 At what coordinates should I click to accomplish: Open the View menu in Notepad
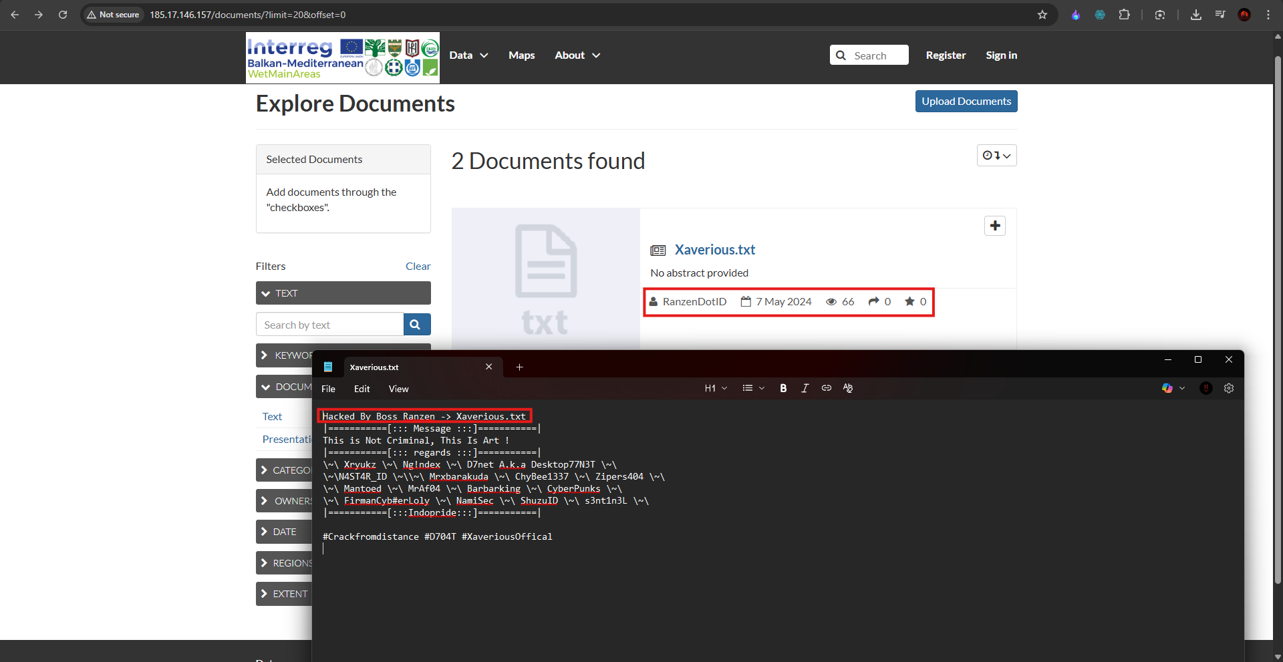[x=398, y=389]
